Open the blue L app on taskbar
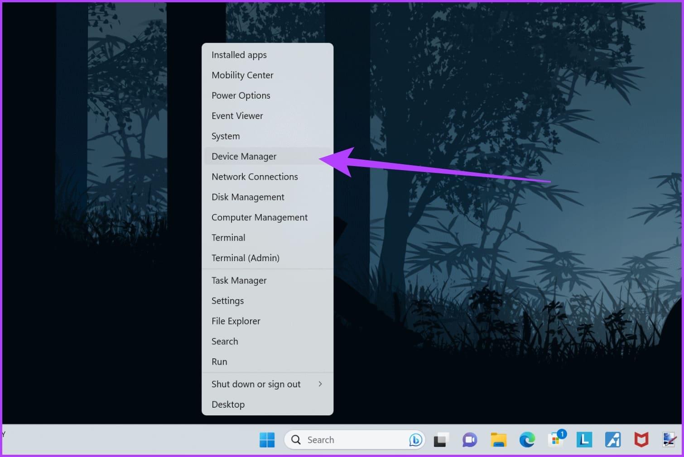 click(x=584, y=439)
